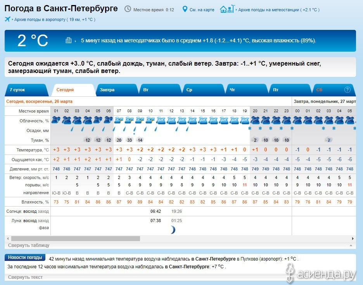Collapse table via Свернуть таблицу
The image size is (363, 285).
click(x=29, y=245)
